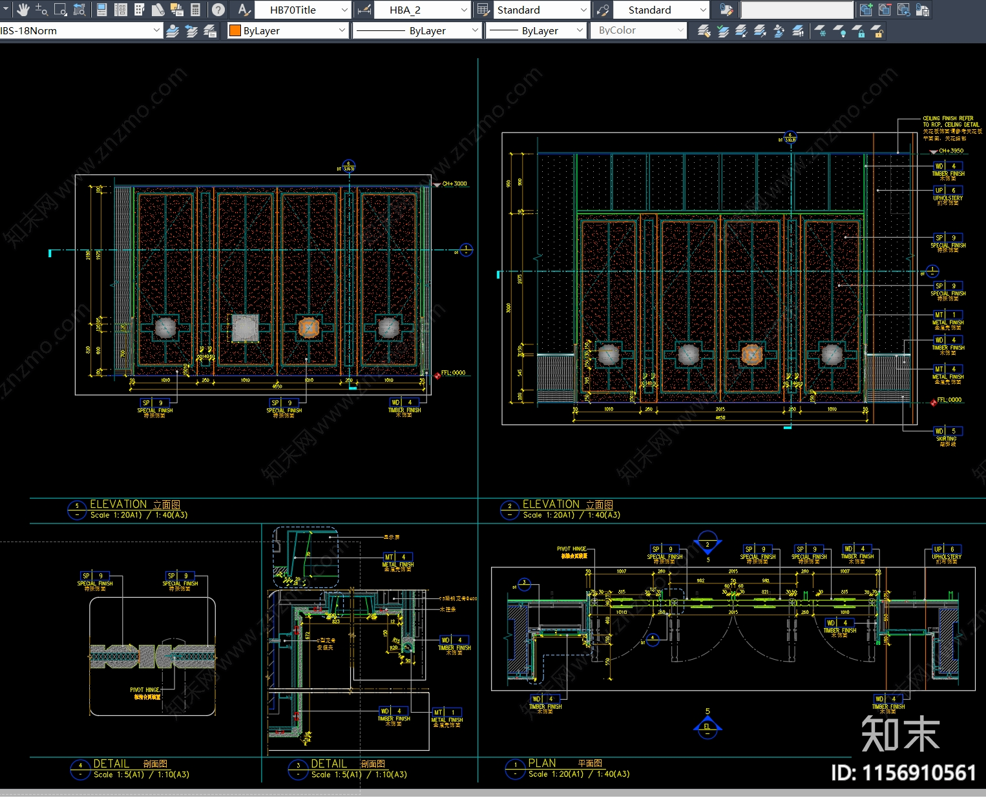The height and width of the screenshot is (798, 986).
Task: Expand the HB70Title text style dropdown
Action: click(x=344, y=10)
